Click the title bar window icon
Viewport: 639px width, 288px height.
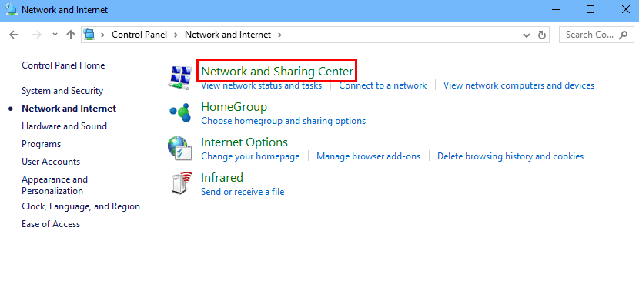pyautogui.click(x=12, y=9)
